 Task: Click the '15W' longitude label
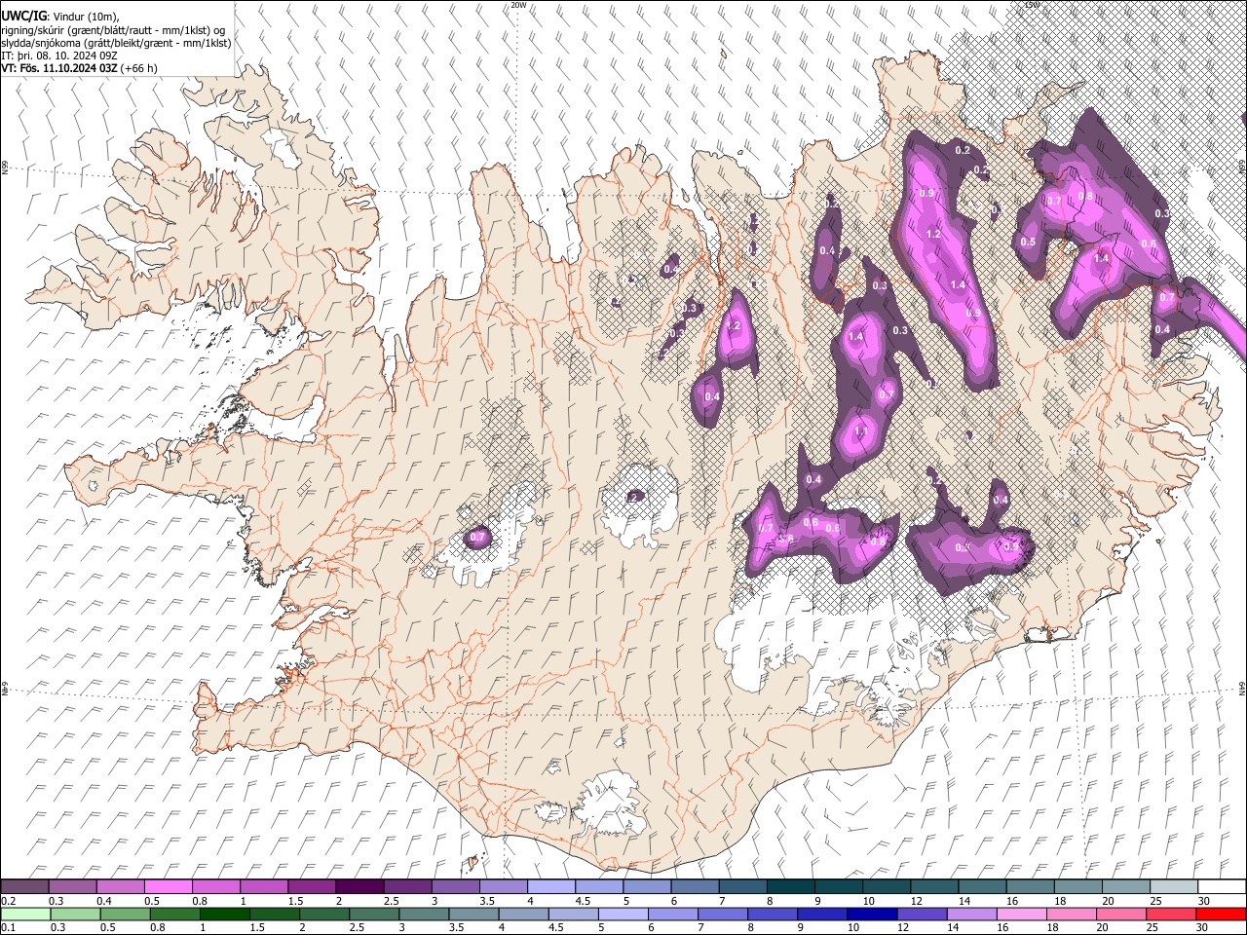click(x=1032, y=5)
